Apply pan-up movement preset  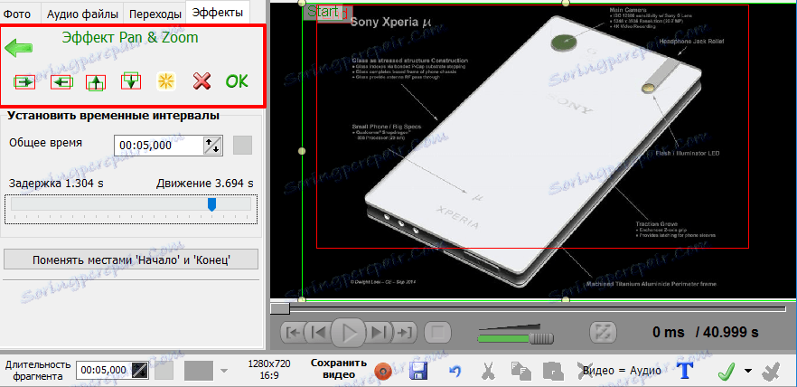[96, 82]
